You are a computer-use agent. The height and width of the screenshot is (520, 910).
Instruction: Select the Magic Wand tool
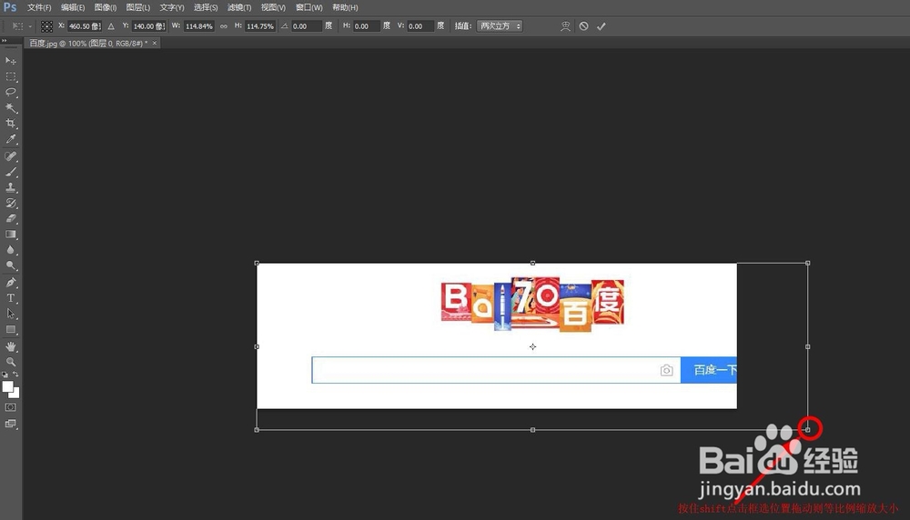point(10,108)
